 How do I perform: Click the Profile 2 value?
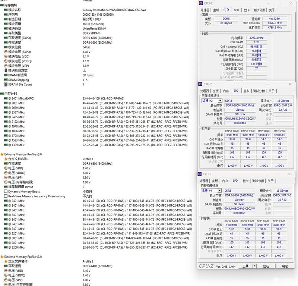tap(88, 261)
